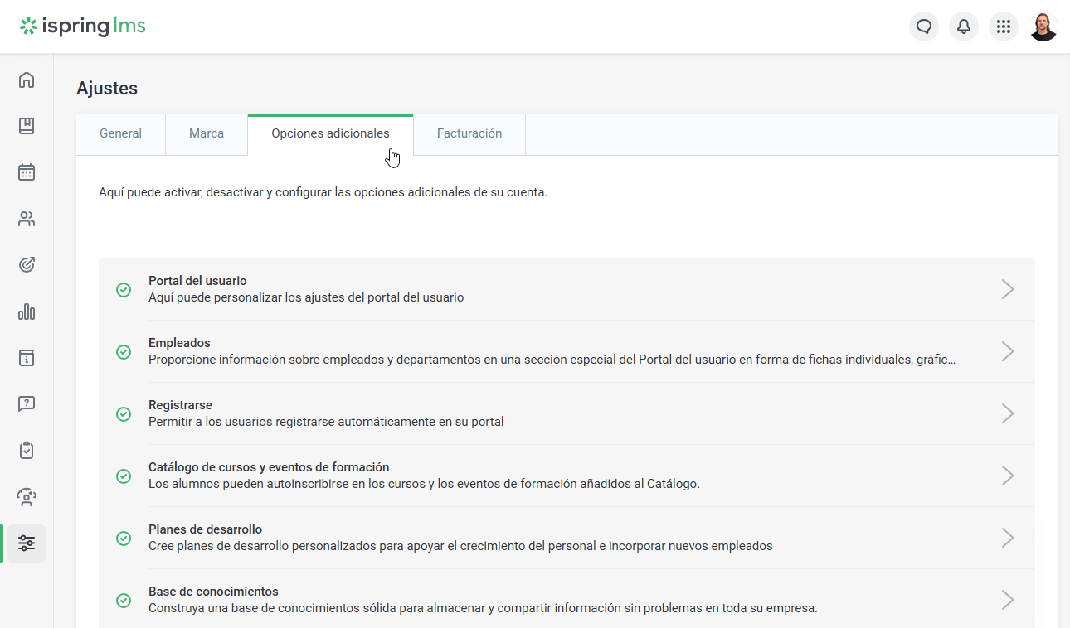Open the notifications bell icon
Viewport: 1070px width, 628px height.
(x=964, y=27)
